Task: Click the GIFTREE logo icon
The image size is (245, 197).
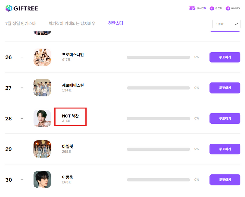Action: pyautogui.click(x=8, y=8)
